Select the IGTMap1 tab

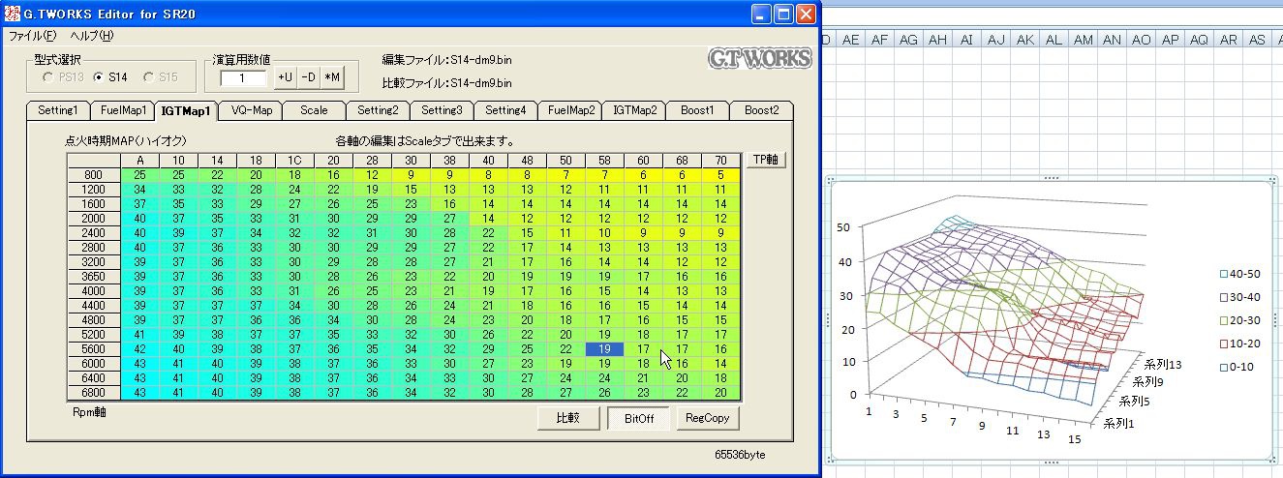pyautogui.click(x=186, y=109)
